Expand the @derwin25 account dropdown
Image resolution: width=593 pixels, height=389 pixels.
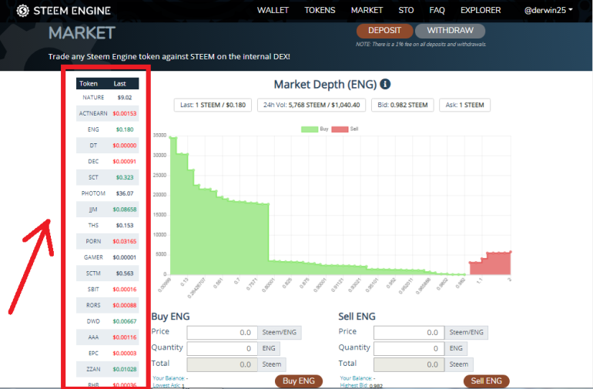tap(548, 11)
